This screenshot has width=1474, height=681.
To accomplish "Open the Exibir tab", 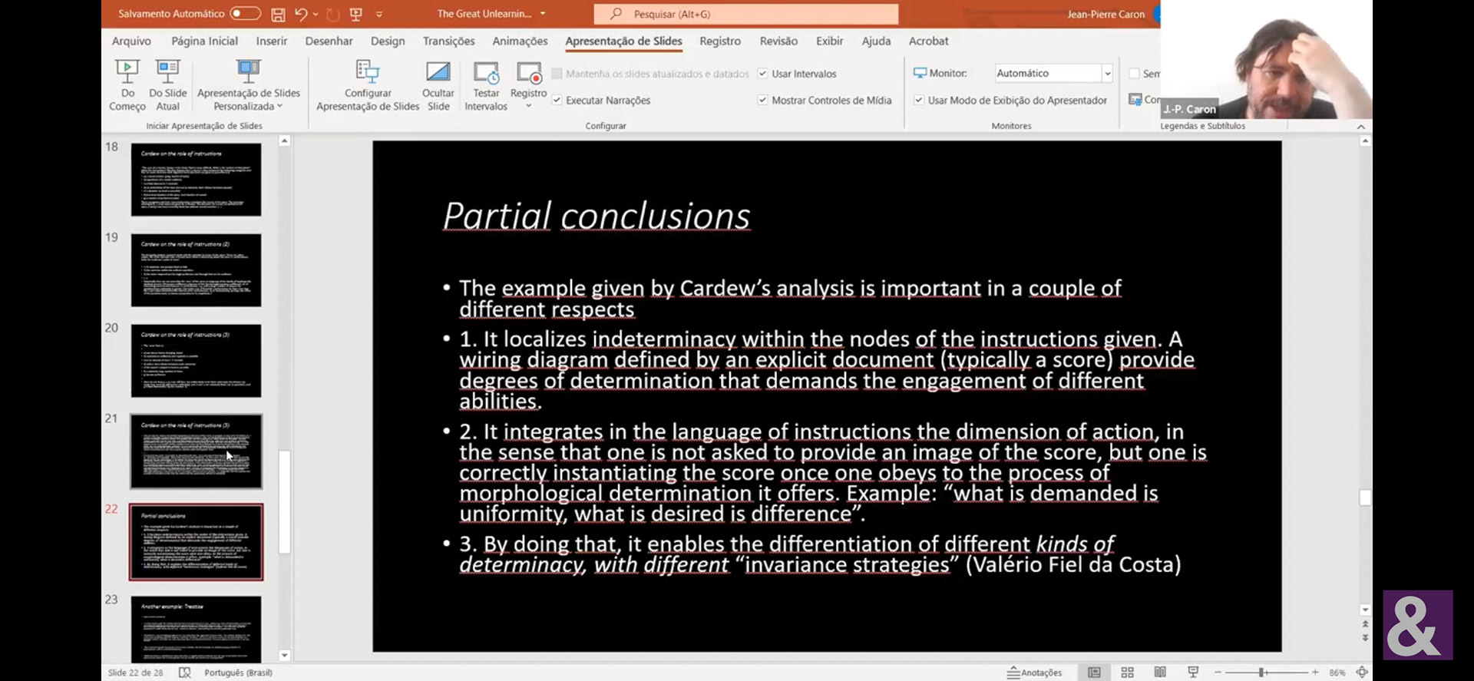I will coord(829,41).
